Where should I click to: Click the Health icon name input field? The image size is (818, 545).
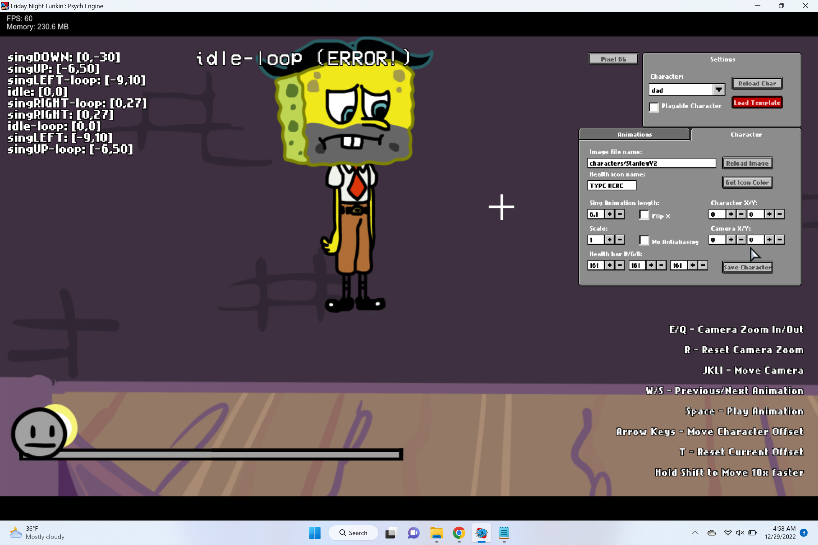pos(611,186)
